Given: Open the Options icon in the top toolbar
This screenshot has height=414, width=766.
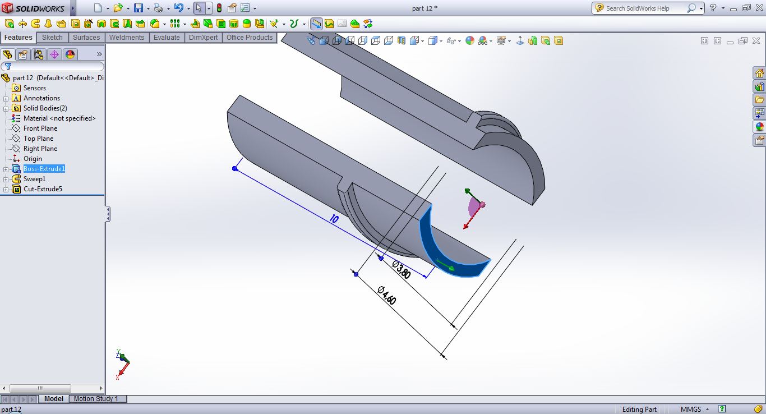Looking at the screenshot, I should 244,8.
